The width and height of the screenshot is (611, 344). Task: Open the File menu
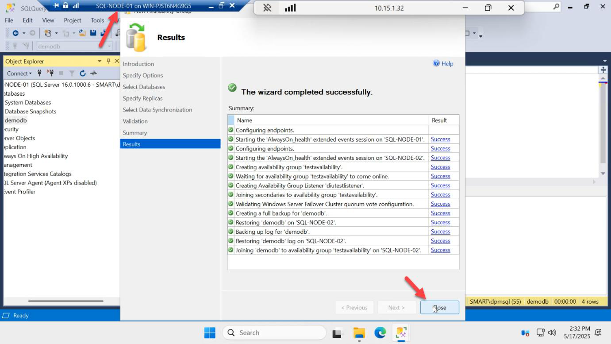9,20
